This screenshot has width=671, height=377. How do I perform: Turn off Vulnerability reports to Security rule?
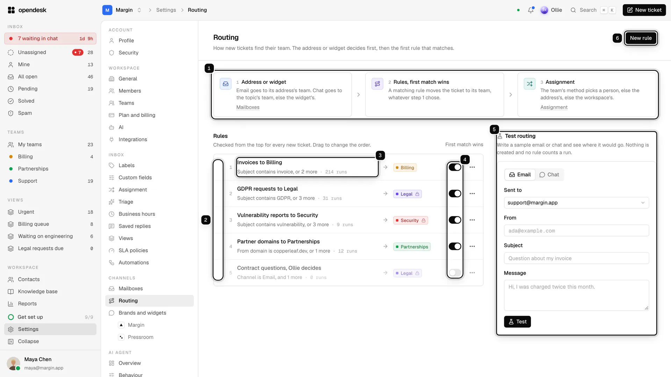point(455,220)
